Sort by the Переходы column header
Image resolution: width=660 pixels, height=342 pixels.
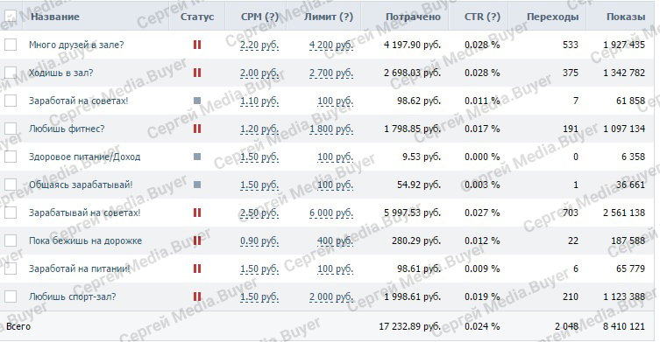[x=553, y=17]
